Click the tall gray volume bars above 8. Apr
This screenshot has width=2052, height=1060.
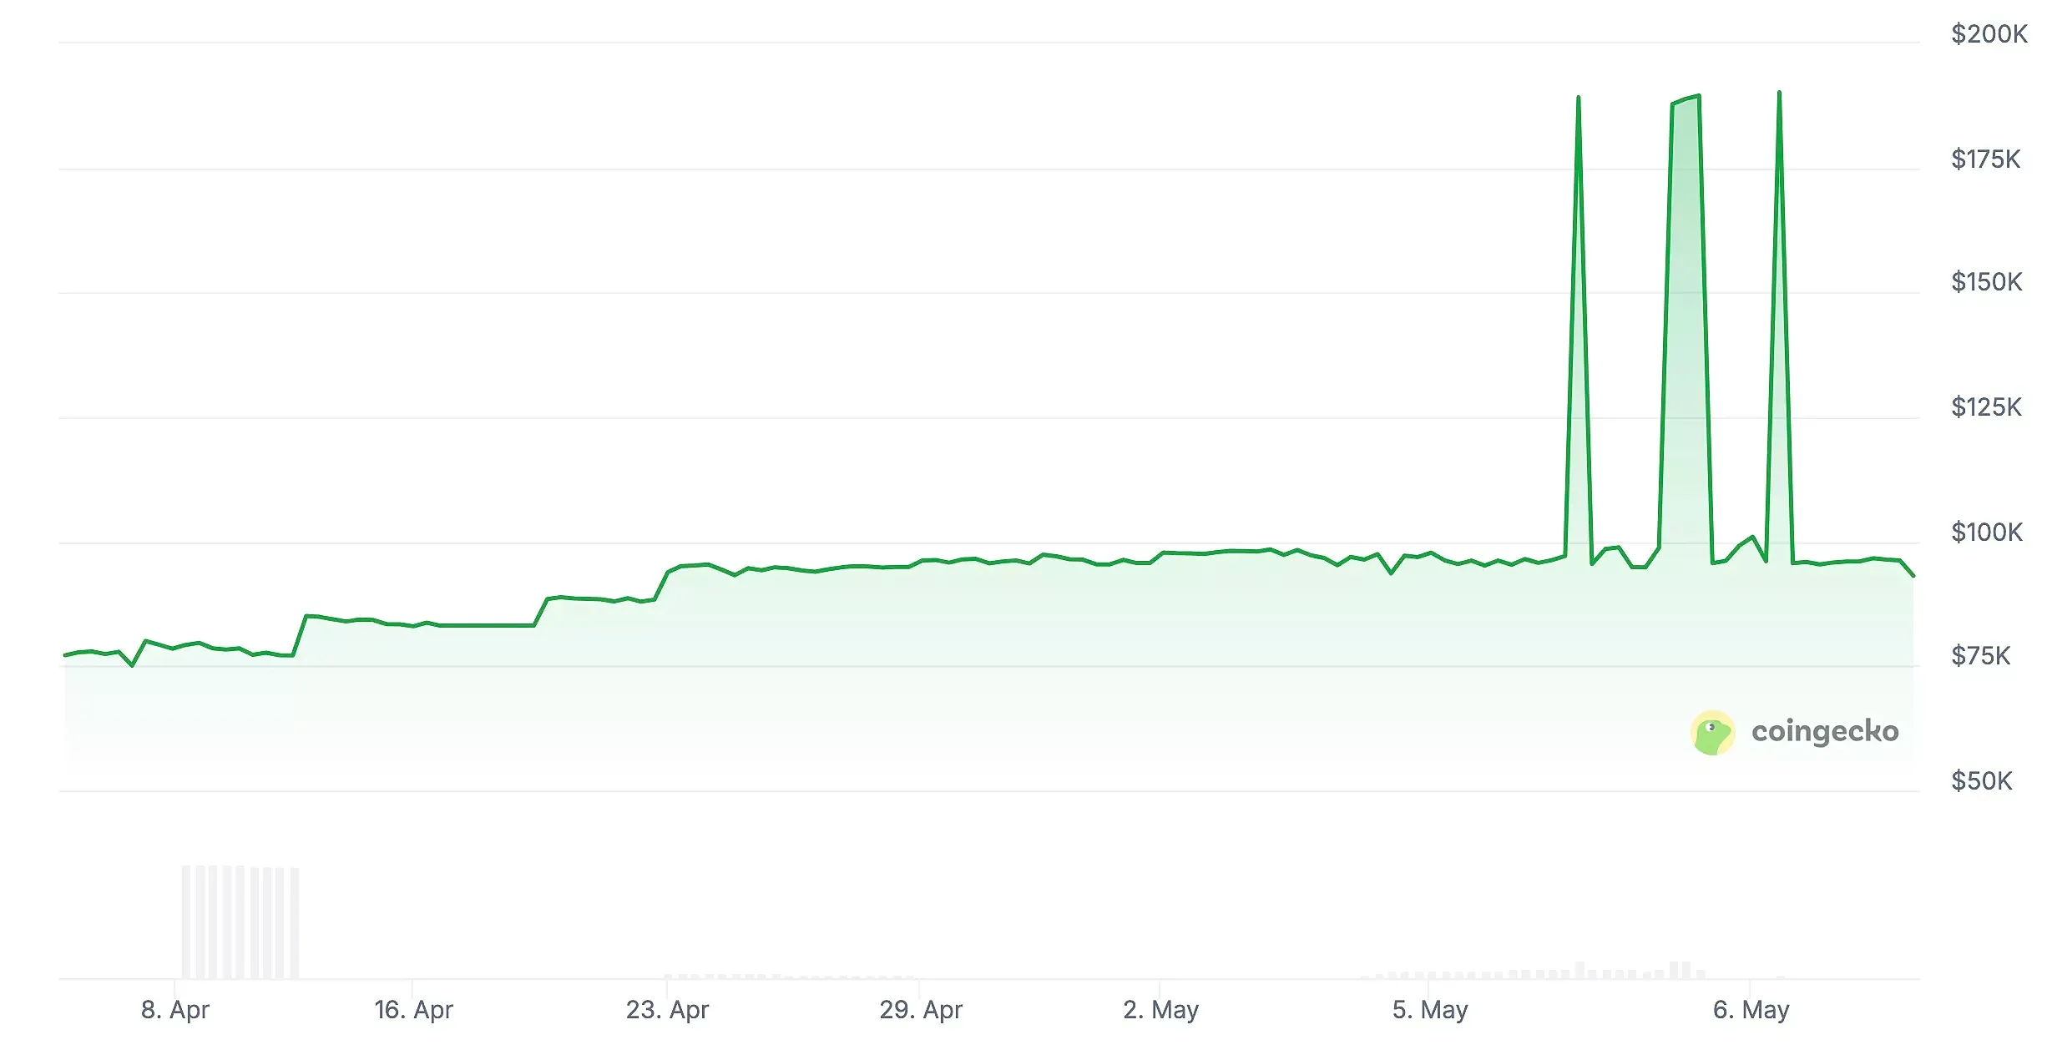(x=240, y=922)
